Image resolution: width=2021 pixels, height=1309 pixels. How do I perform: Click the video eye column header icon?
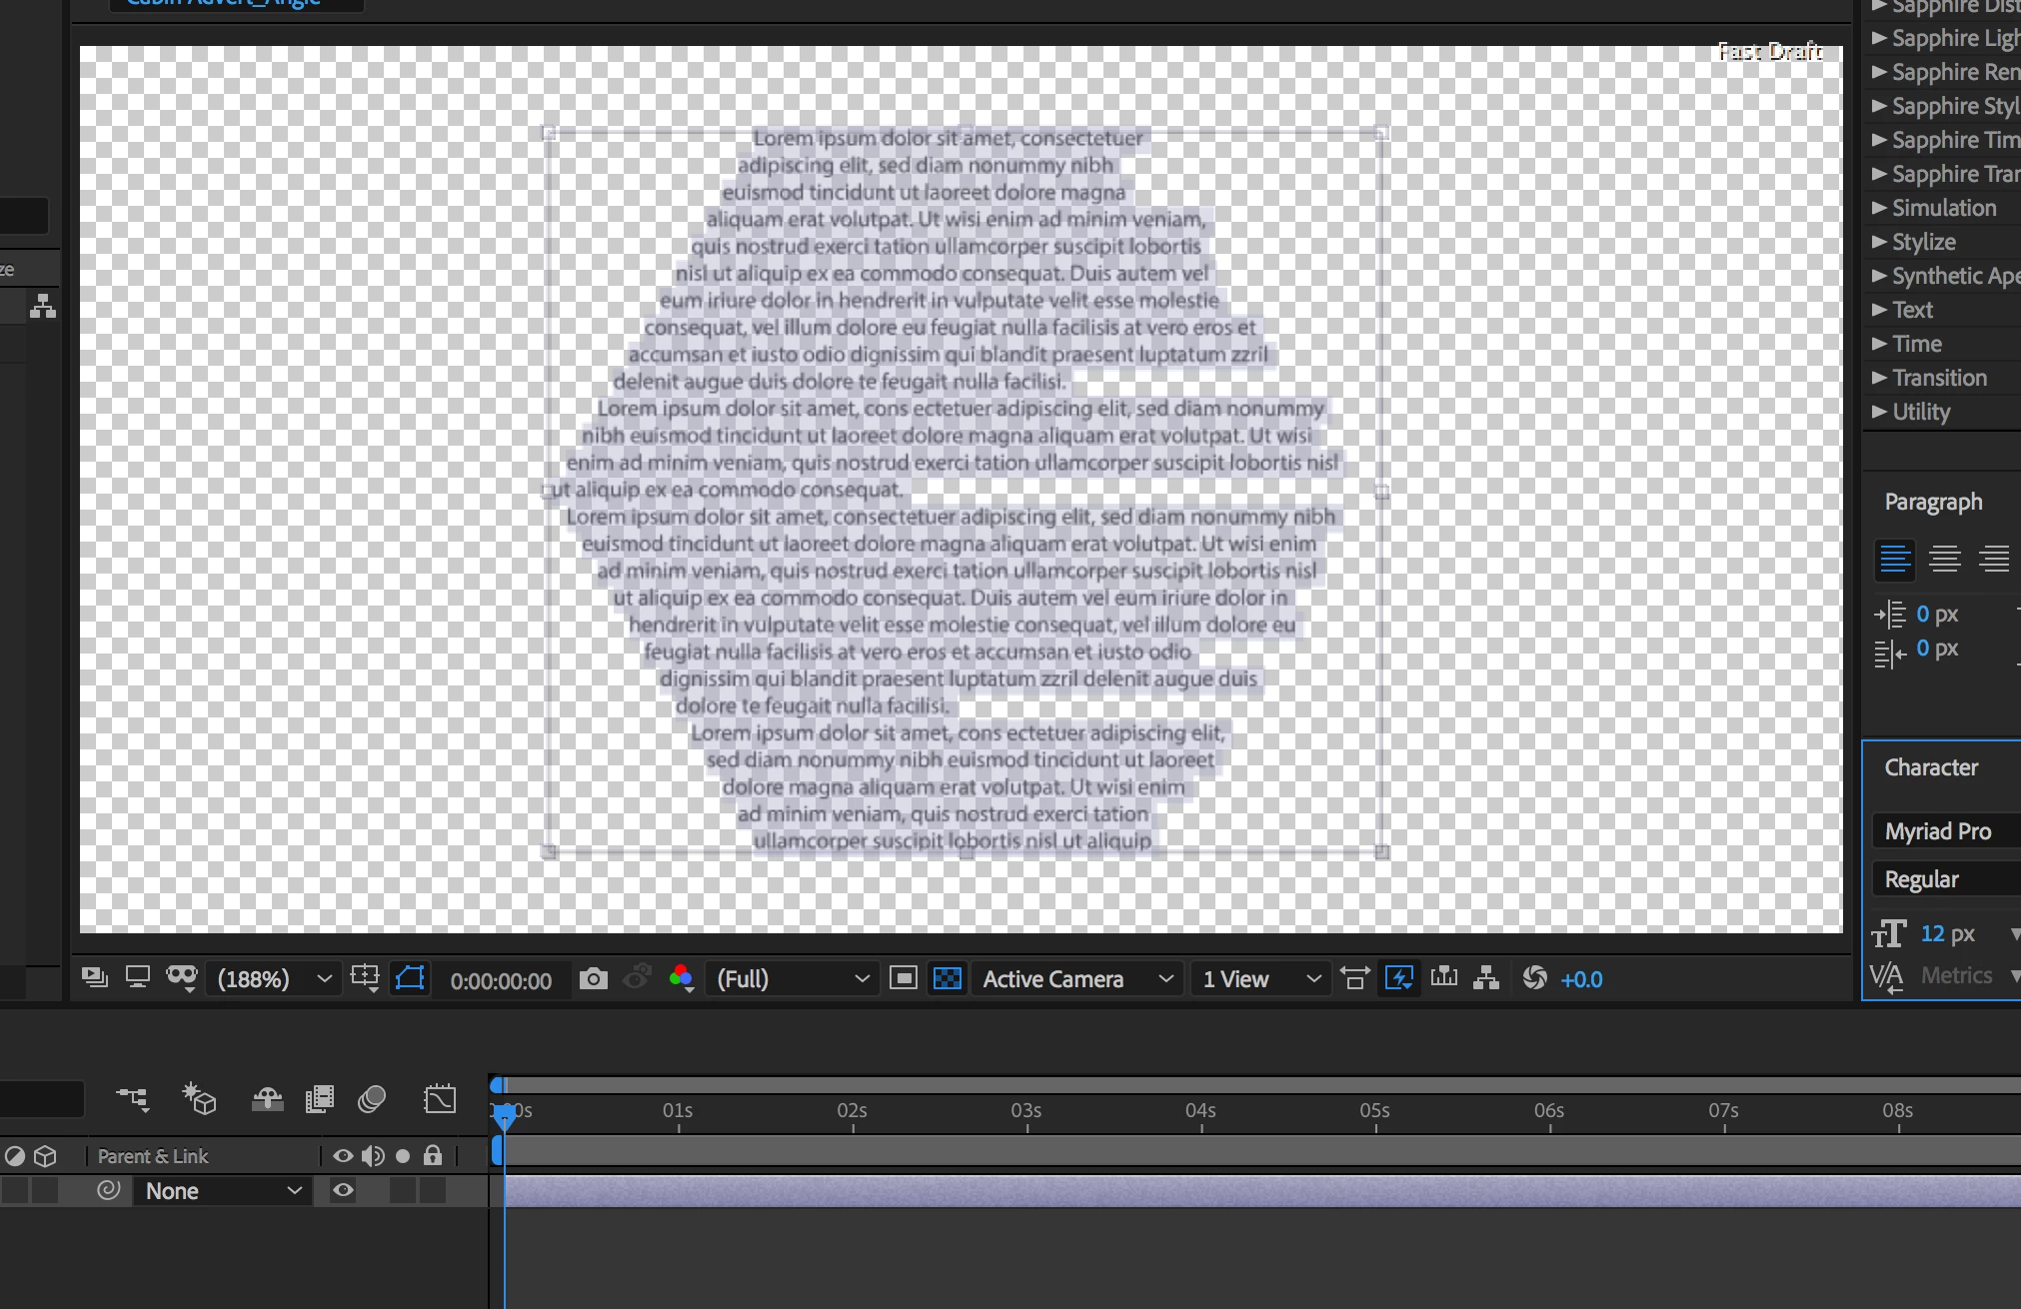(x=343, y=1156)
